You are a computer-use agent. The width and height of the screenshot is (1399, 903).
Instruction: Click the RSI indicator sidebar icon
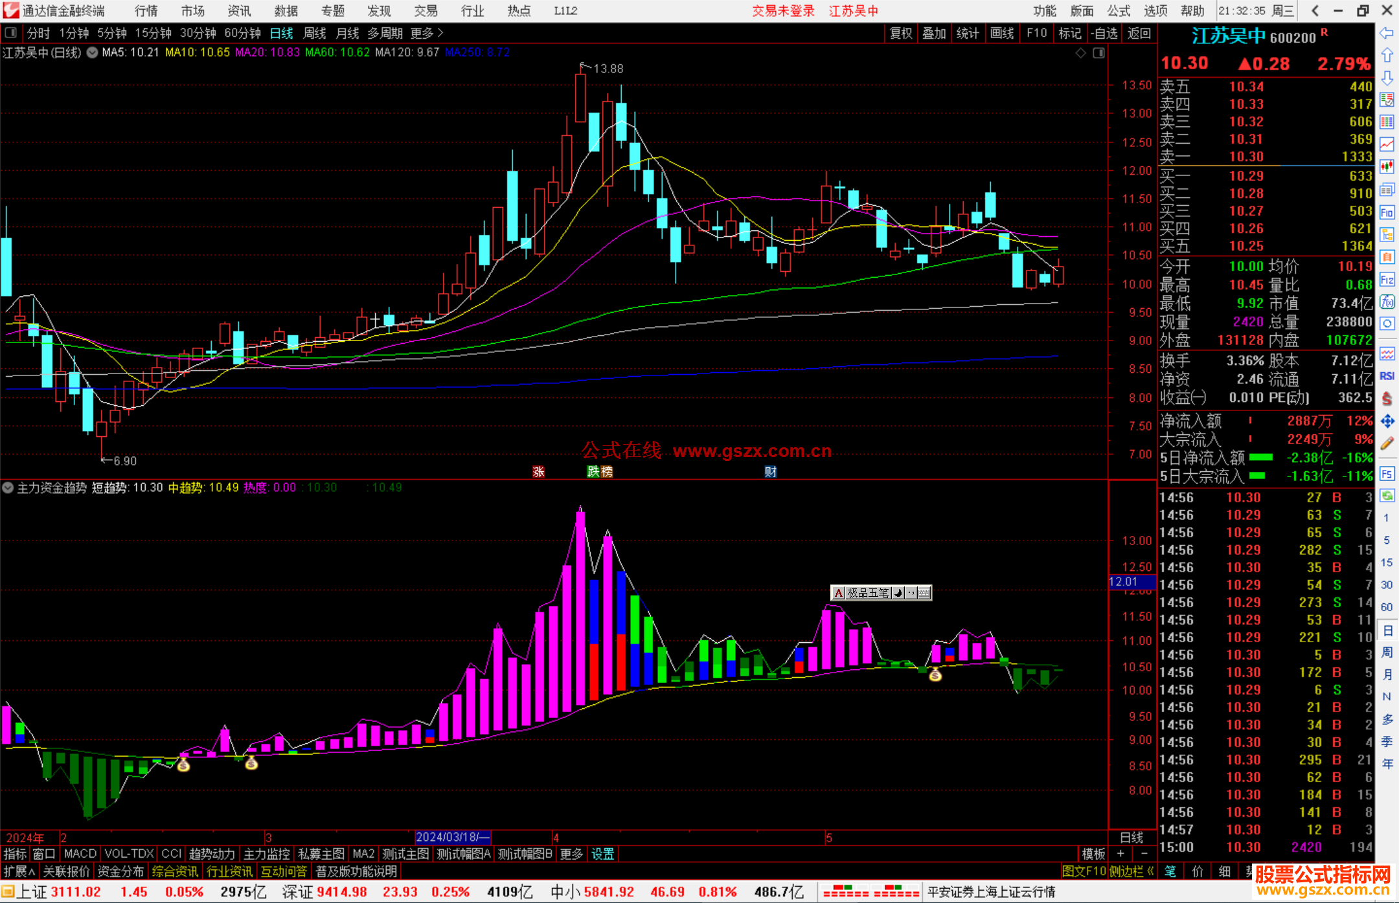point(1387,376)
